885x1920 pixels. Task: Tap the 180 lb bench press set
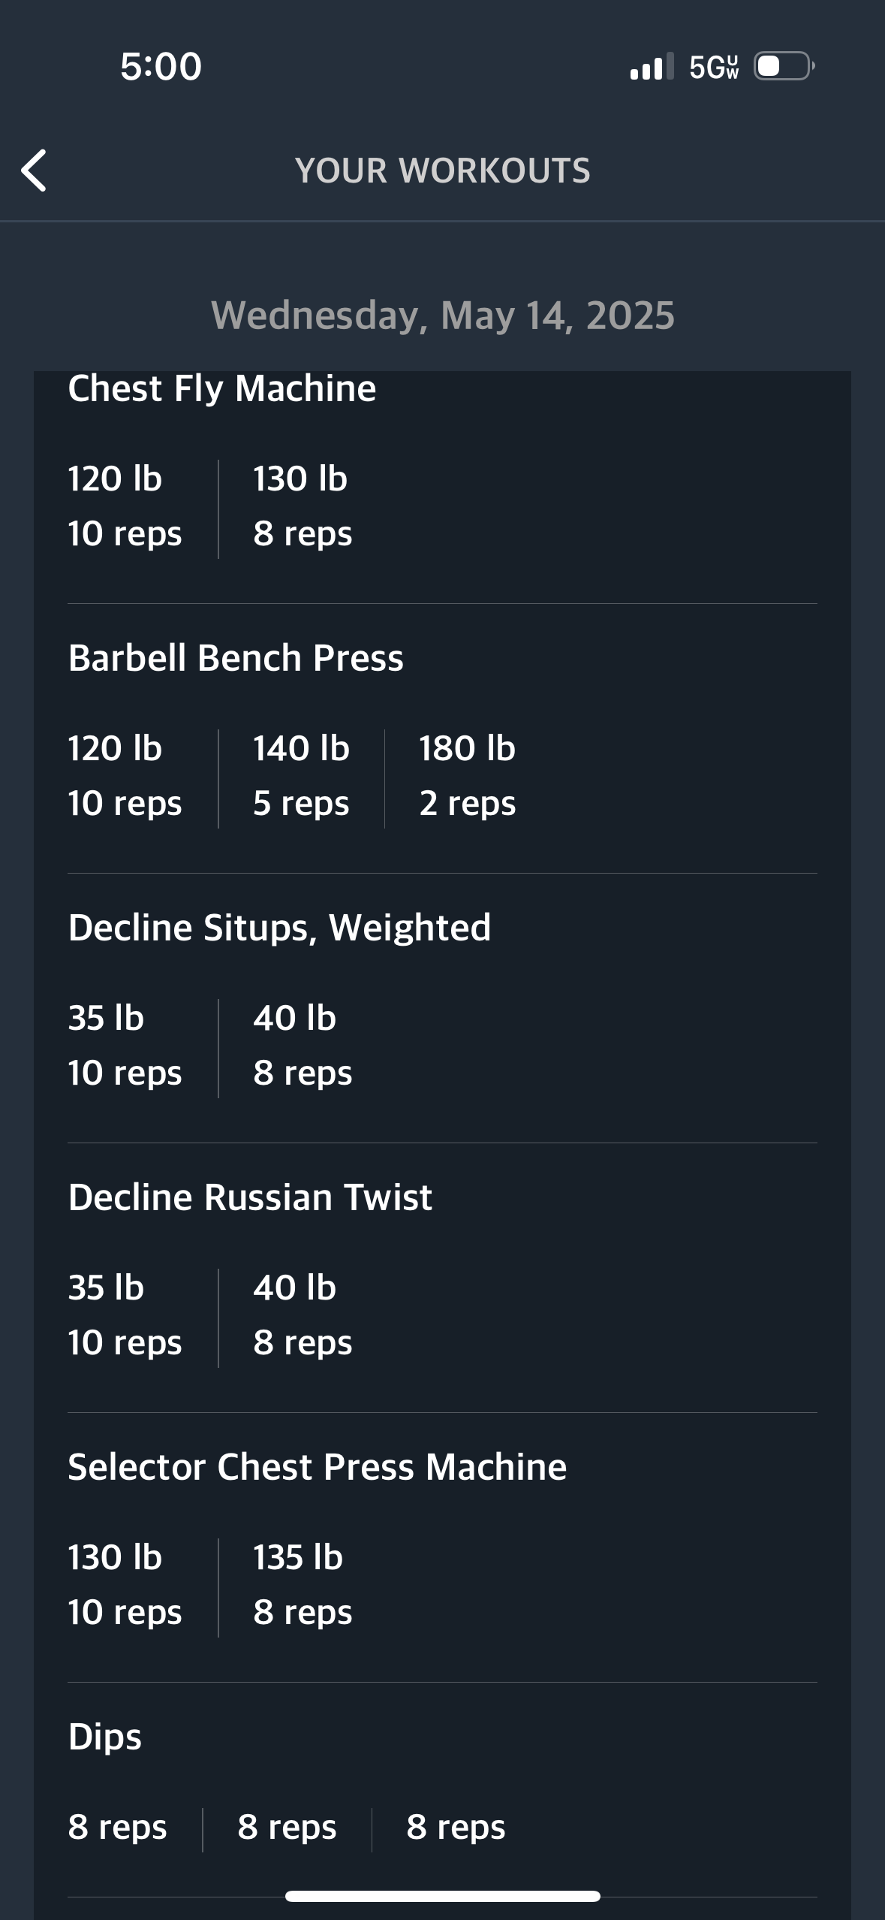click(467, 775)
